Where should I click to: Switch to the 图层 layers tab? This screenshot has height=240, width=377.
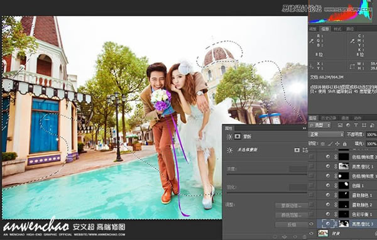tap(313, 118)
